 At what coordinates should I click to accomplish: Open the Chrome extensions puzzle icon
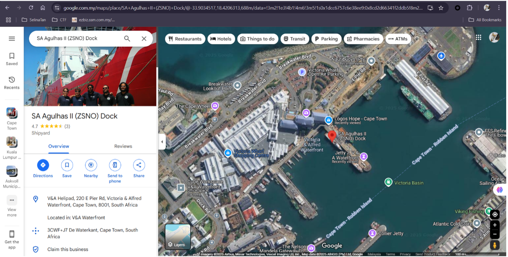tap(469, 8)
